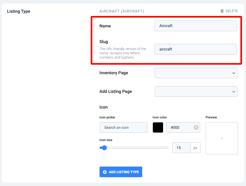Image resolution: width=246 pixels, height=186 pixels.
Task: Click the icon Preview box
Action: pyautogui.click(x=222, y=138)
